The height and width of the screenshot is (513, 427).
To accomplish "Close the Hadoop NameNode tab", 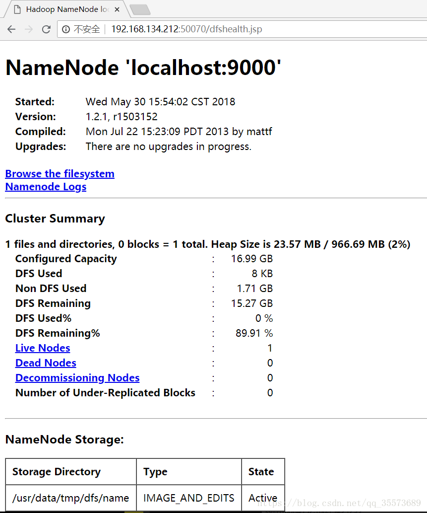I will tap(117, 9).
